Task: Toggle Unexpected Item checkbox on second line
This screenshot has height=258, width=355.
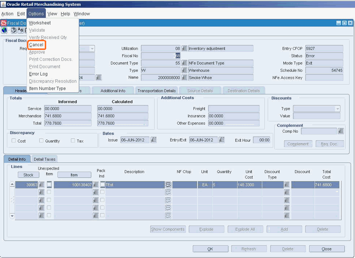Action: (49, 192)
